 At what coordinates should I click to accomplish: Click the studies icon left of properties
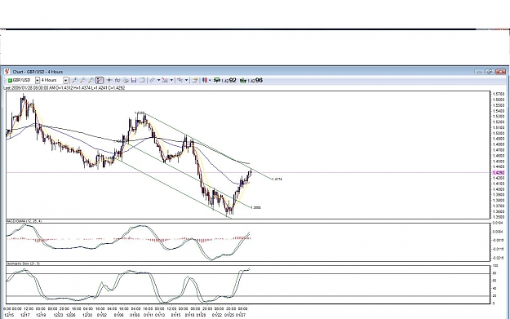(x=180, y=80)
